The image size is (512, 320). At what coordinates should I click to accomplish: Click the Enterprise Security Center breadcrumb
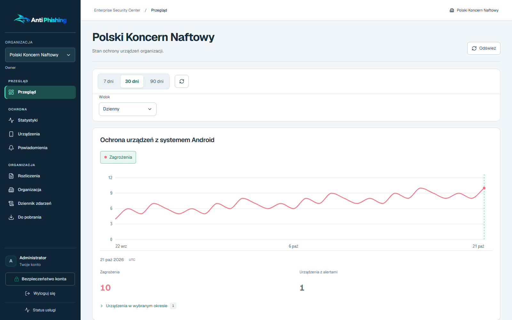pyautogui.click(x=117, y=10)
